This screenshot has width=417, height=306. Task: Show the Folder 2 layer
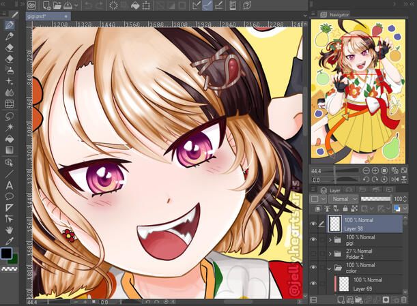point(313,254)
